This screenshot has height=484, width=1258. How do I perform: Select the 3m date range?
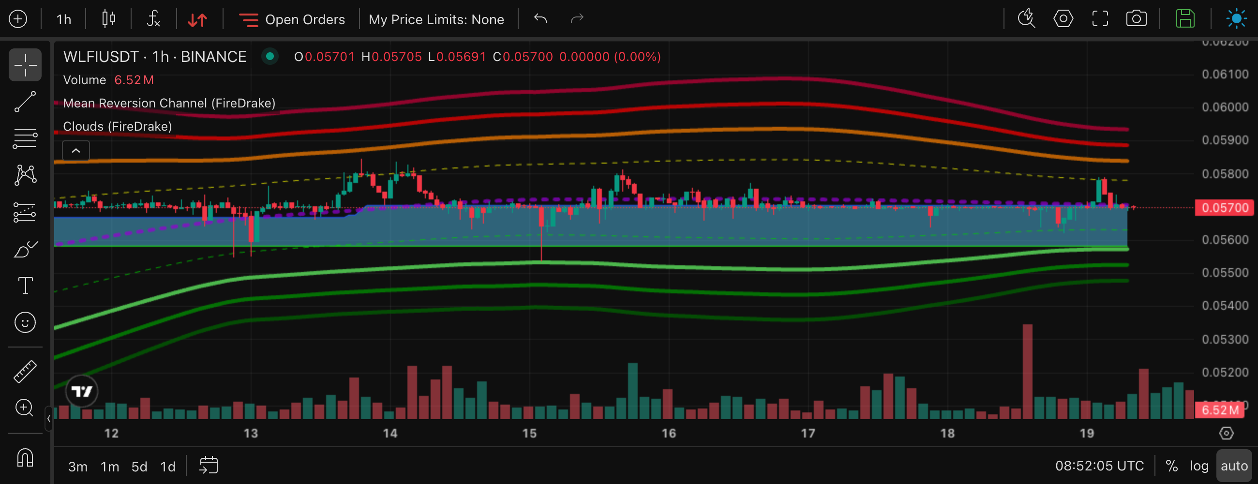pyautogui.click(x=77, y=467)
